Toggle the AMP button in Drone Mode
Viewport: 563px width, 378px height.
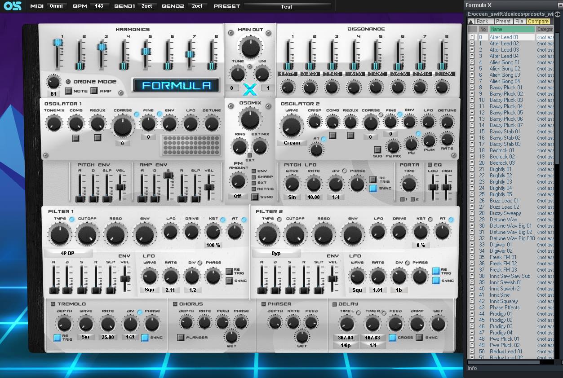[x=94, y=91]
